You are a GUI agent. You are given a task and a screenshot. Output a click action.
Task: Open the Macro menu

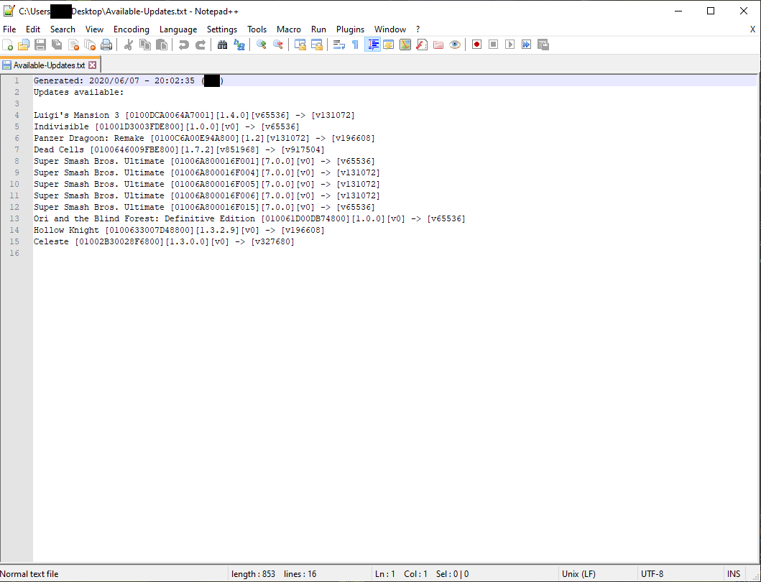pyautogui.click(x=289, y=29)
